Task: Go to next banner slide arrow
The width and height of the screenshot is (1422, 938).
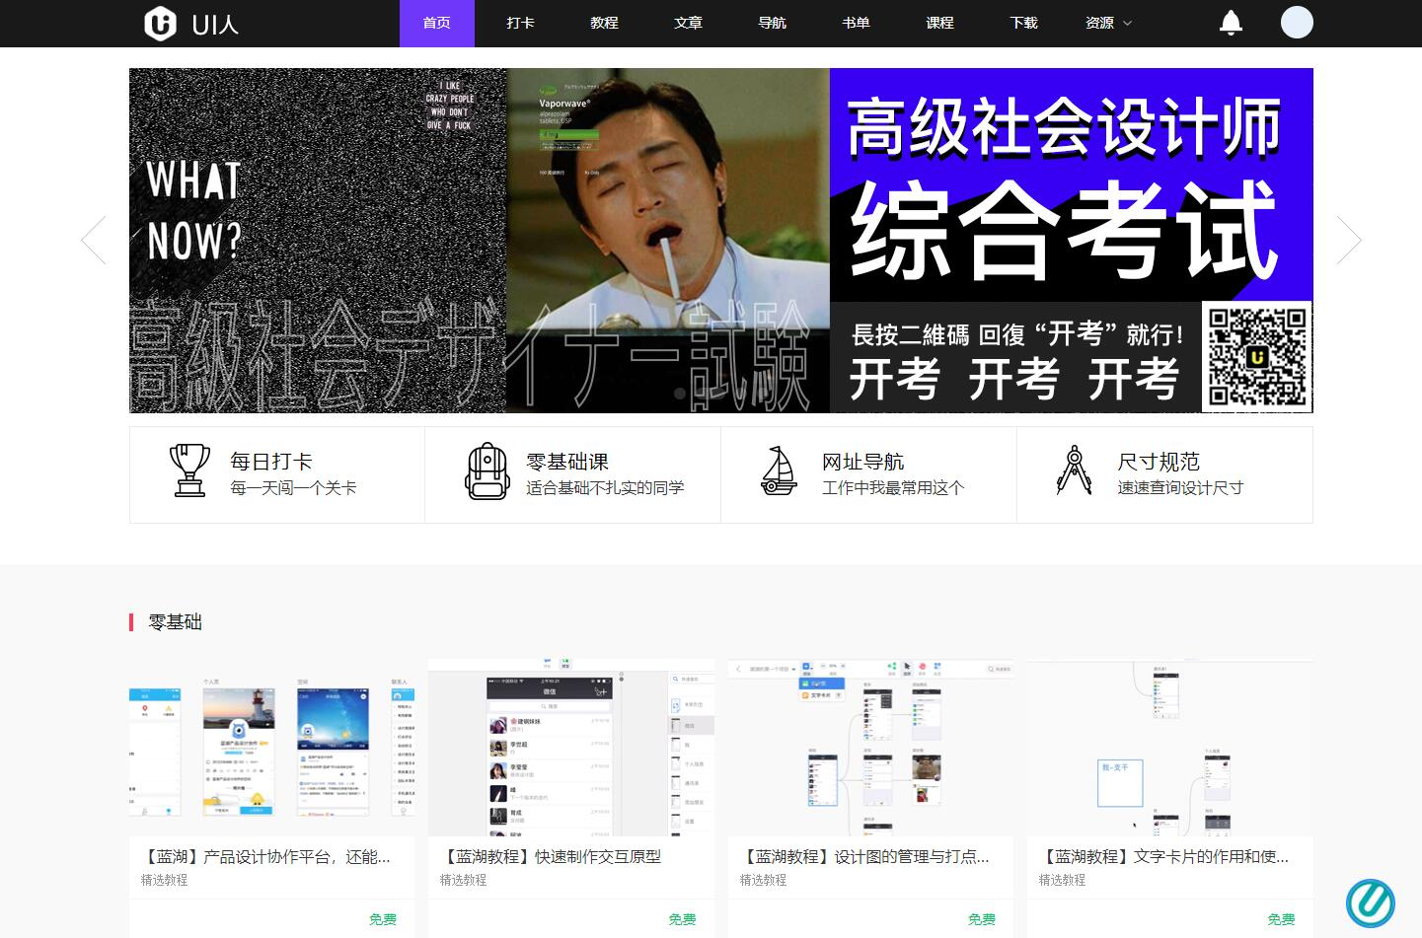Action: (x=1349, y=240)
